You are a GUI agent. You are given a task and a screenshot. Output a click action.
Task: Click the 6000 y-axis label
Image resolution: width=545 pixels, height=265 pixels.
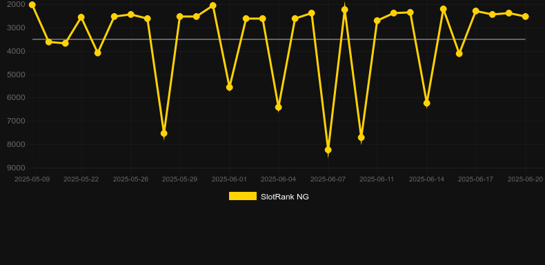[16, 98]
